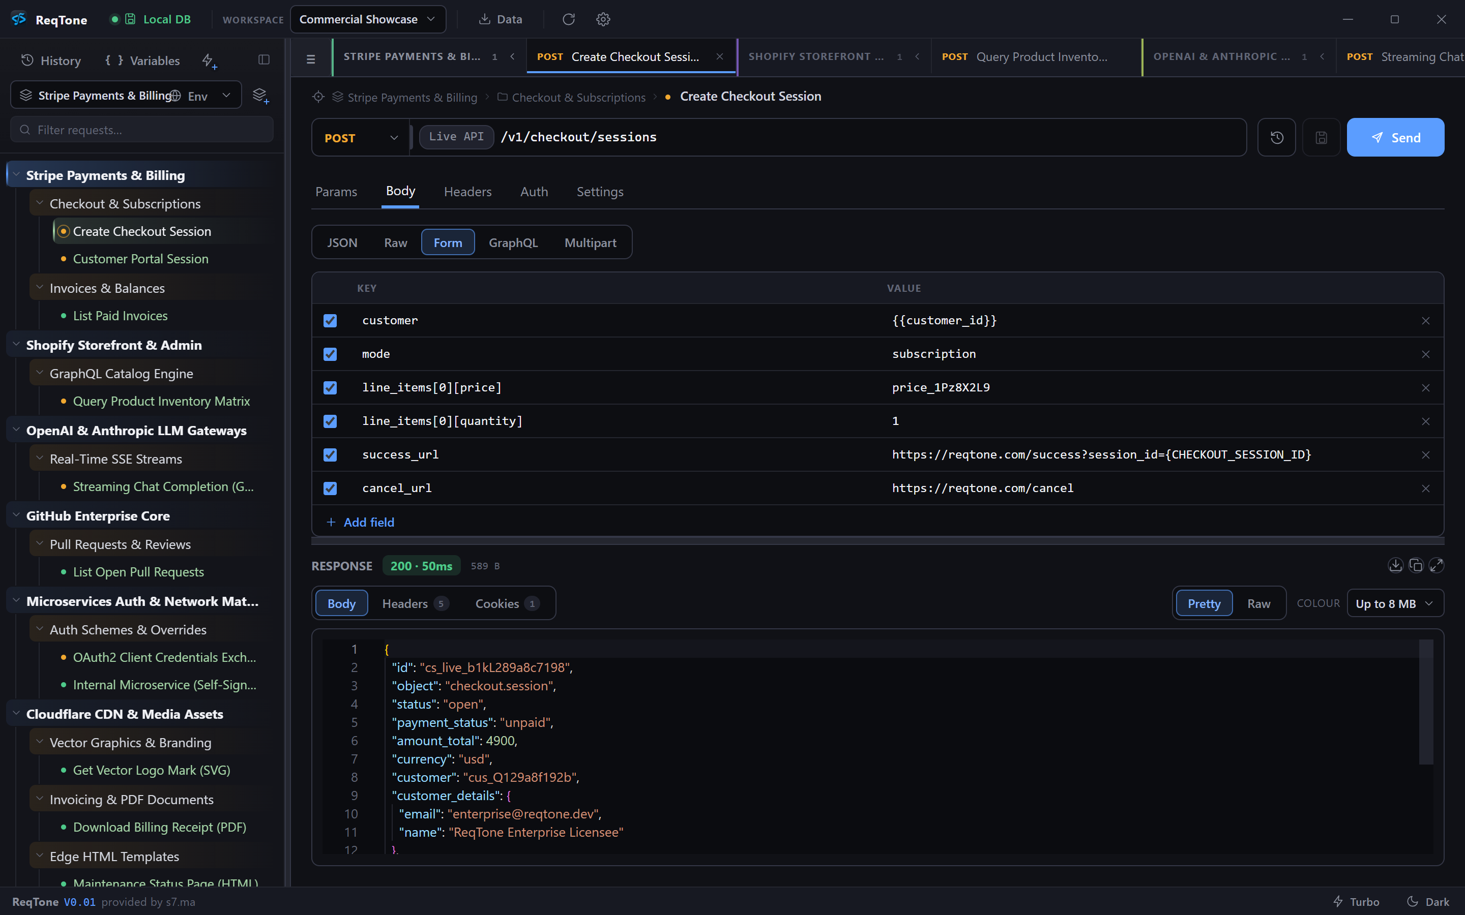The image size is (1465, 915).
Task: Toggle Turbo mode in status bar
Action: (x=1356, y=902)
